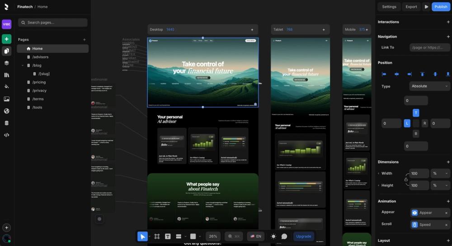
Task: Click the Upgrade button
Action: 304,236
